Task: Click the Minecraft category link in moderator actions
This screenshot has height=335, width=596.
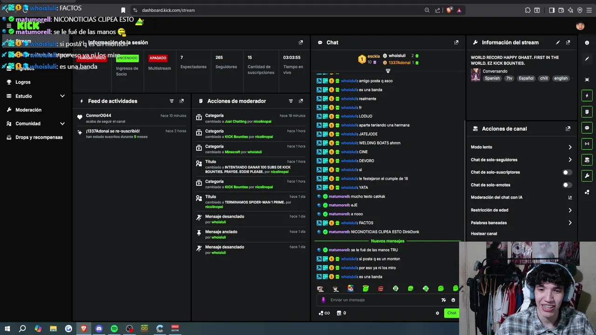Action: (x=233, y=152)
